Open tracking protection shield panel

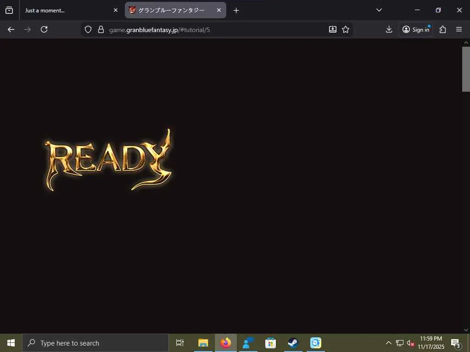point(88,29)
